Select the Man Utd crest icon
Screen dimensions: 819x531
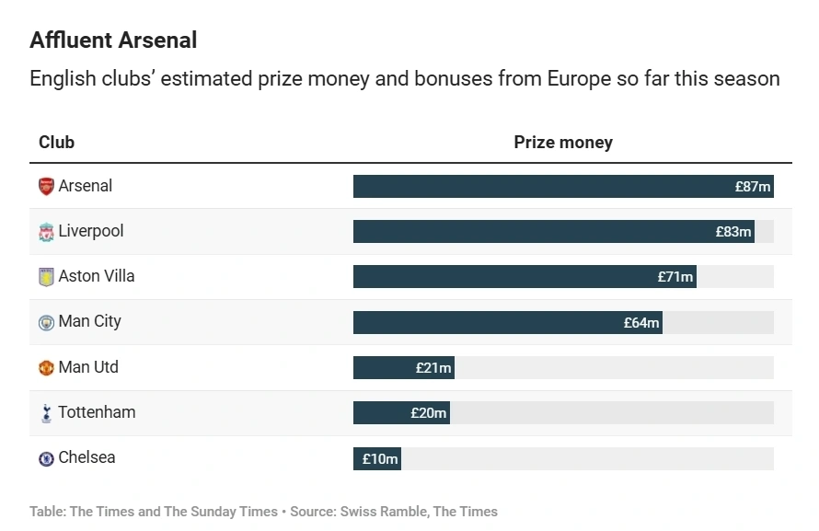click(x=47, y=367)
